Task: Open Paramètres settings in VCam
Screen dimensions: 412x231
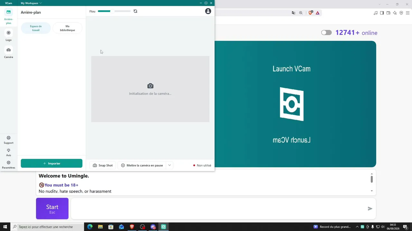Action: [8, 165]
